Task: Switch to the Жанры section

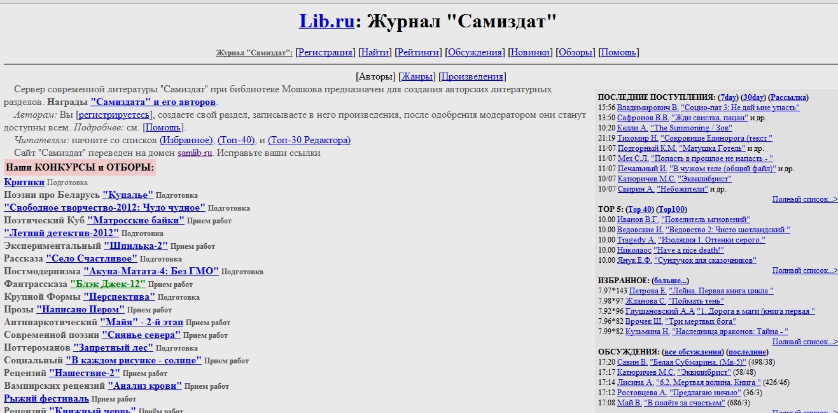Action: pos(417,77)
